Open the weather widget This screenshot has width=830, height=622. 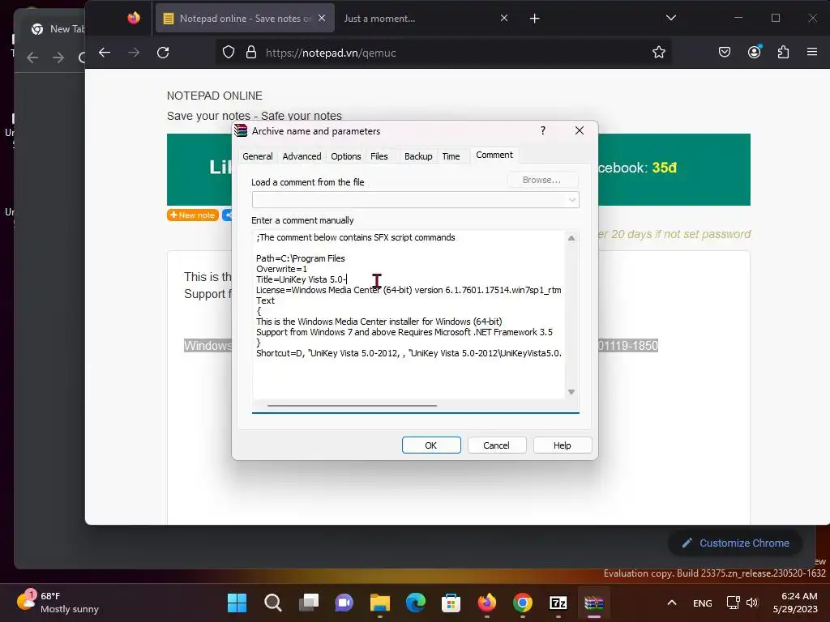(x=58, y=603)
